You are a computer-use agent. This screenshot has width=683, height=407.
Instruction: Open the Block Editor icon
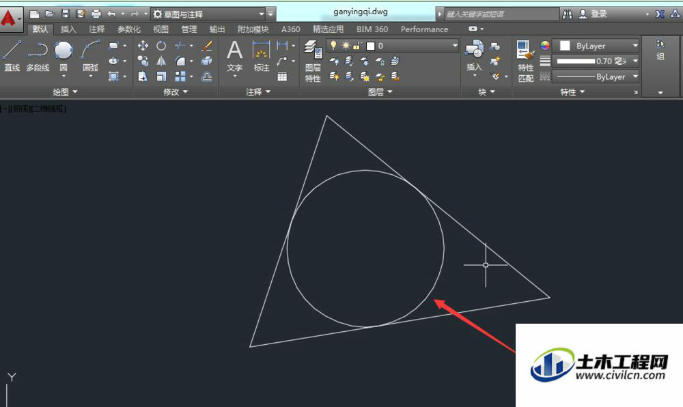coord(494,61)
